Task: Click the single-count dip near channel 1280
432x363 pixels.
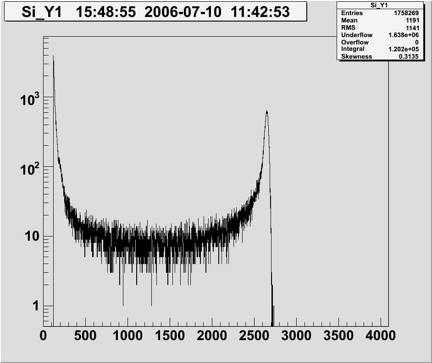Action: point(151,304)
